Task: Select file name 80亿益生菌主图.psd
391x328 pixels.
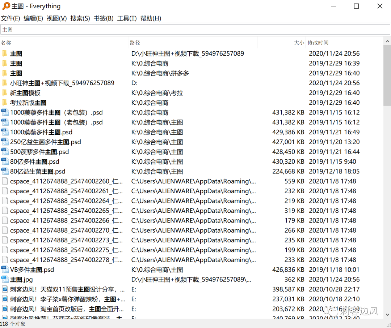Action: pos(37,172)
